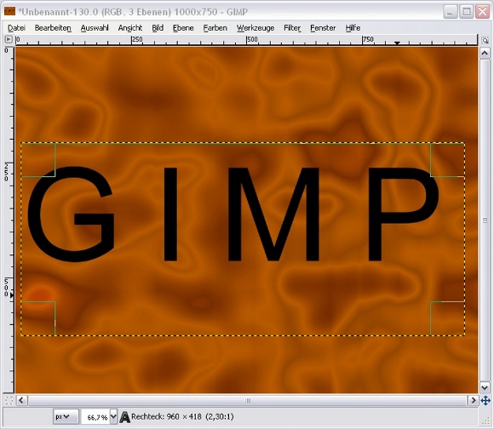The image size is (494, 429).
Task: Click the scroll-down arrow on vertical scrollbar
Action: [x=485, y=387]
